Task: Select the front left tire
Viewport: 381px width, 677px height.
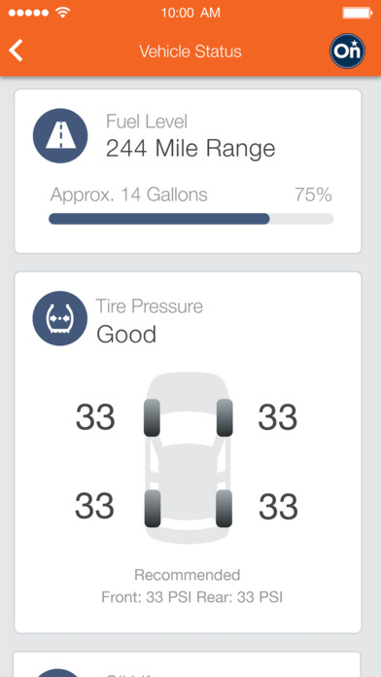Action: click(152, 417)
